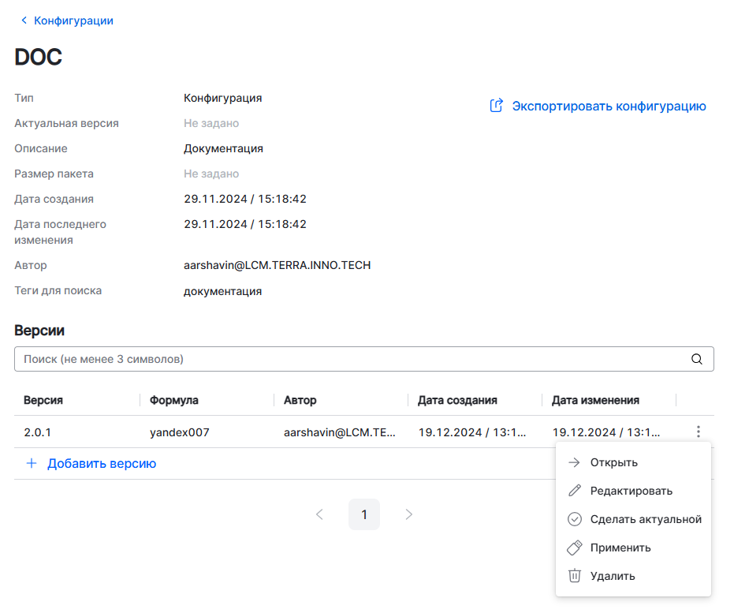Focus the versions search input field

(347, 359)
